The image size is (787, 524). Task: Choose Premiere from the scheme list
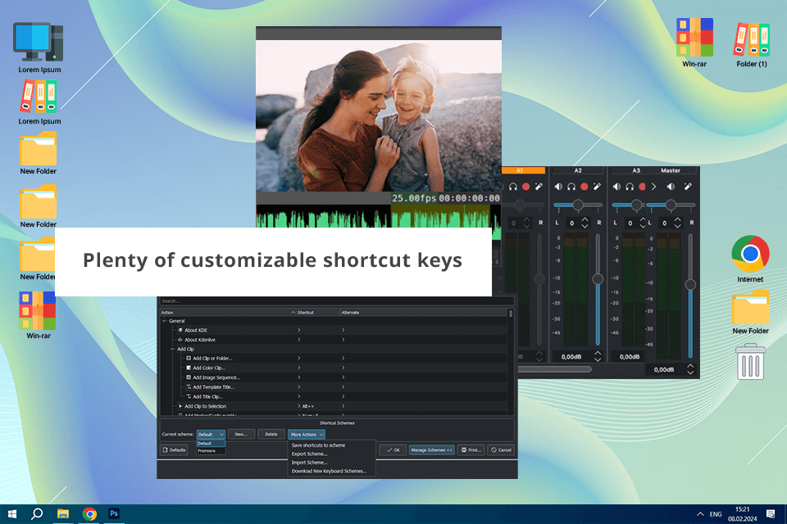click(x=211, y=451)
